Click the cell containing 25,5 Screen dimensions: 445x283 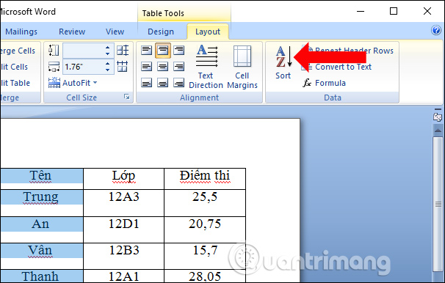coord(205,203)
